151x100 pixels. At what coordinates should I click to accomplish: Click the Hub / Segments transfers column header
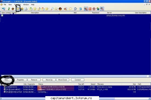click(x=30, y=84)
